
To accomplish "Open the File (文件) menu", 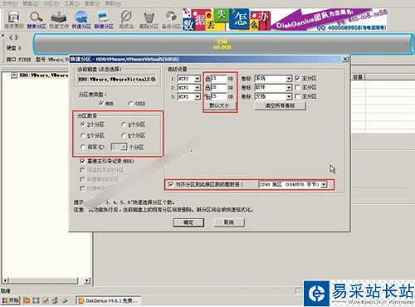I will point(10,3).
